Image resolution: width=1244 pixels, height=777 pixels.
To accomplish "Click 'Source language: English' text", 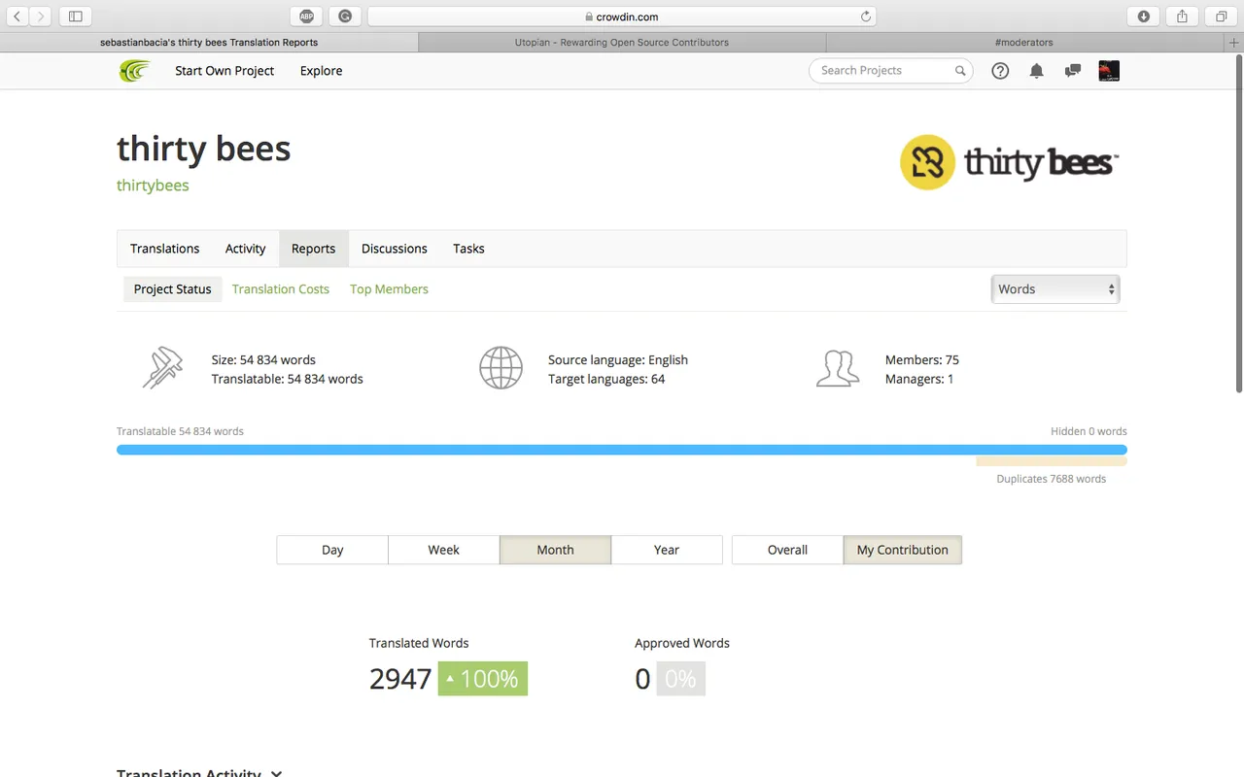I will coord(618,360).
